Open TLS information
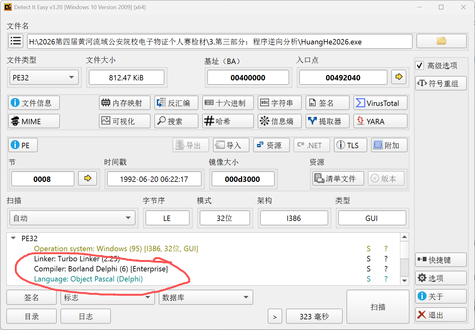 point(351,145)
